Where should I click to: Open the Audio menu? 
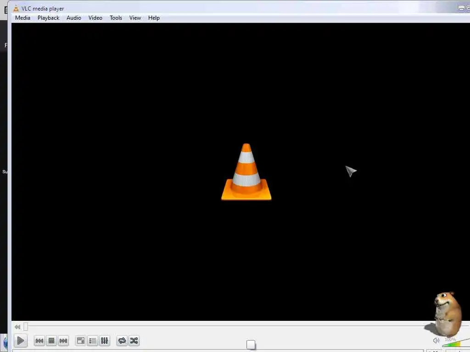(x=74, y=18)
